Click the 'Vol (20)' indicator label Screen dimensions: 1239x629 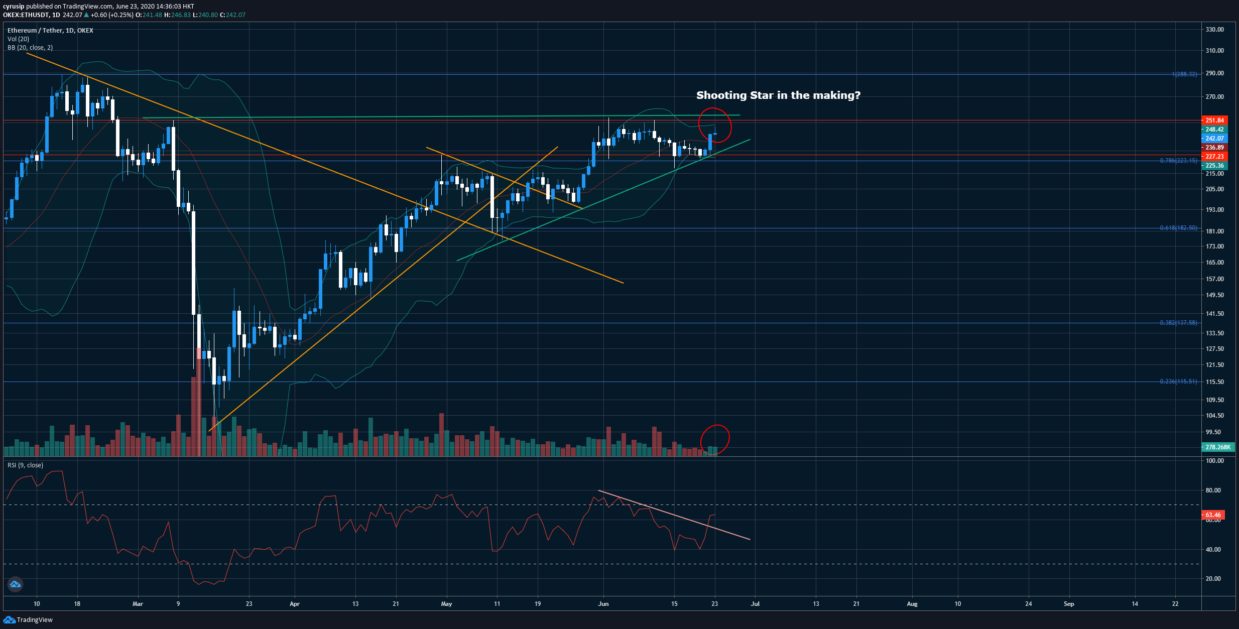(x=18, y=39)
